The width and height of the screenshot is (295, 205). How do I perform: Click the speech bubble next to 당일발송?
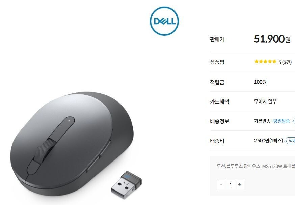[x=294, y=121]
